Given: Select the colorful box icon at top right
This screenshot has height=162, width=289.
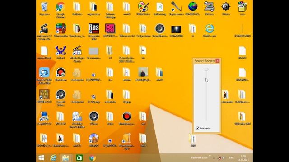Looking at the screenshot, I should coord(242,7).
